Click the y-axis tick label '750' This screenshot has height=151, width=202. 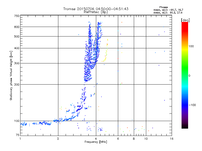[x=17, y=16]
